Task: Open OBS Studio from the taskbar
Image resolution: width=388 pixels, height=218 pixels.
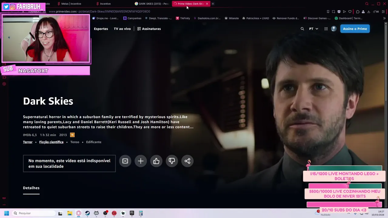Action: 105,213
